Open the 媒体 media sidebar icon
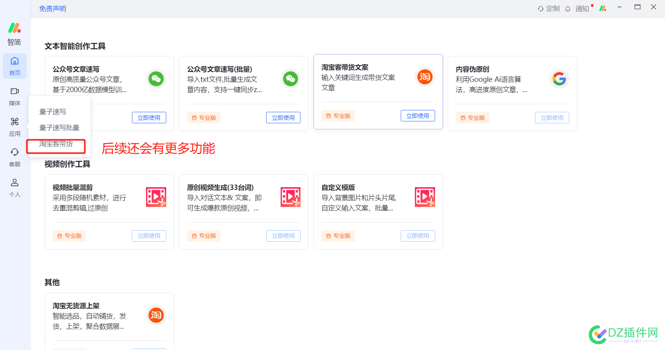This screenshot has height=350, width=665. tap(14, 96)
